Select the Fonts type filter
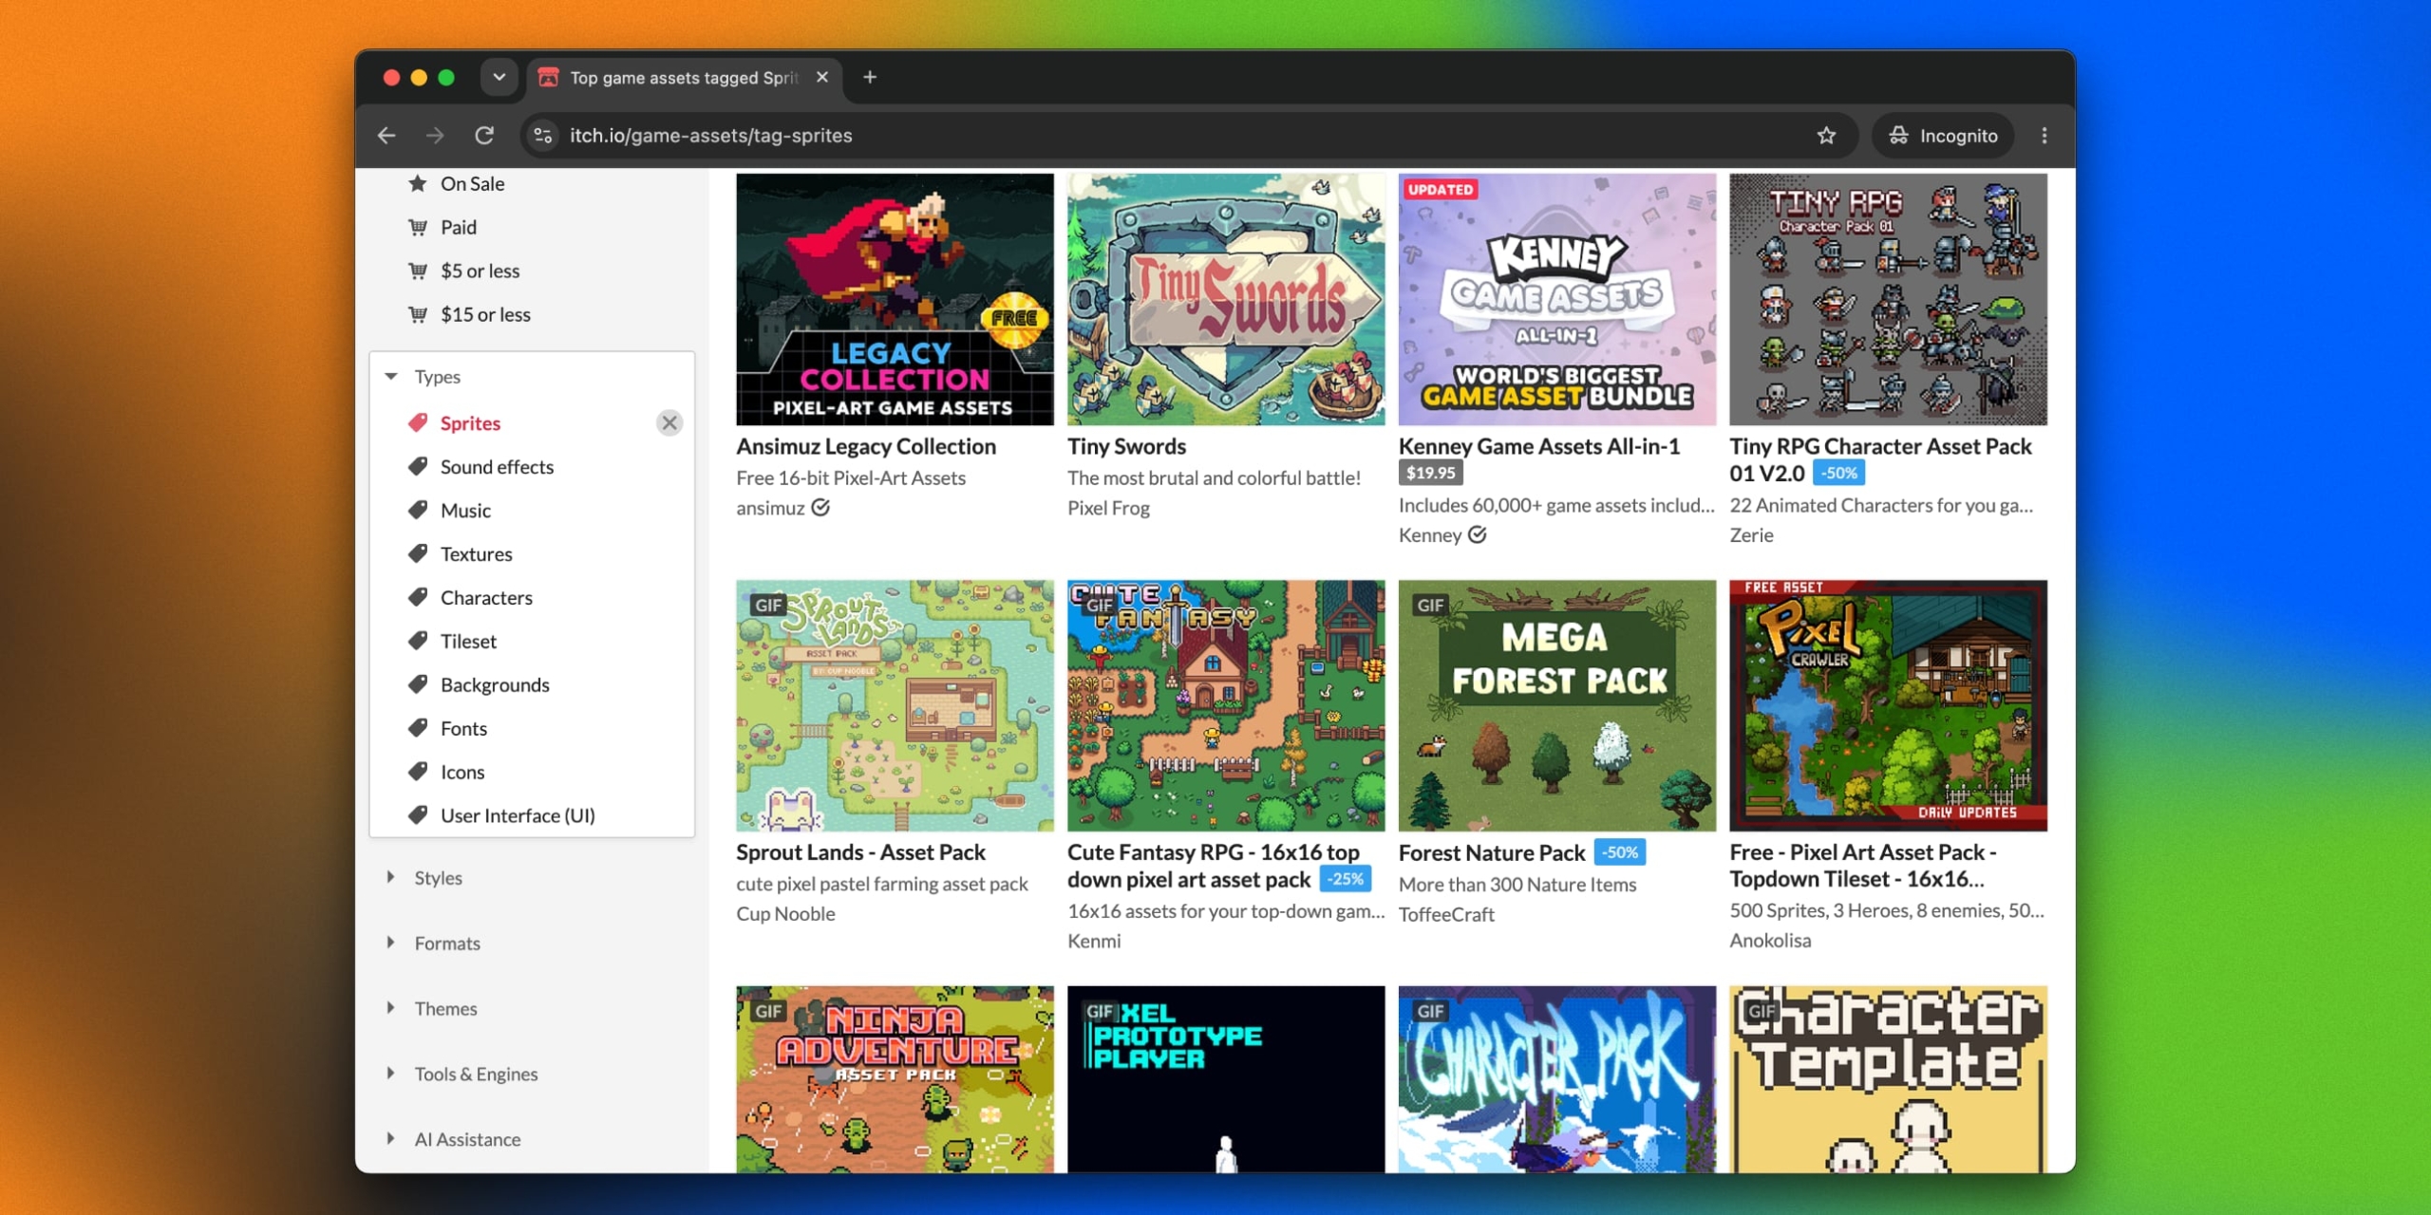Screen dimensions: 2431x1215 pos(463,729)
